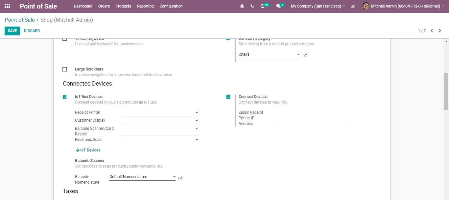Screen dimensions: 449x200
Task: Open the Dashboard menu
Action: click(83, 6)
